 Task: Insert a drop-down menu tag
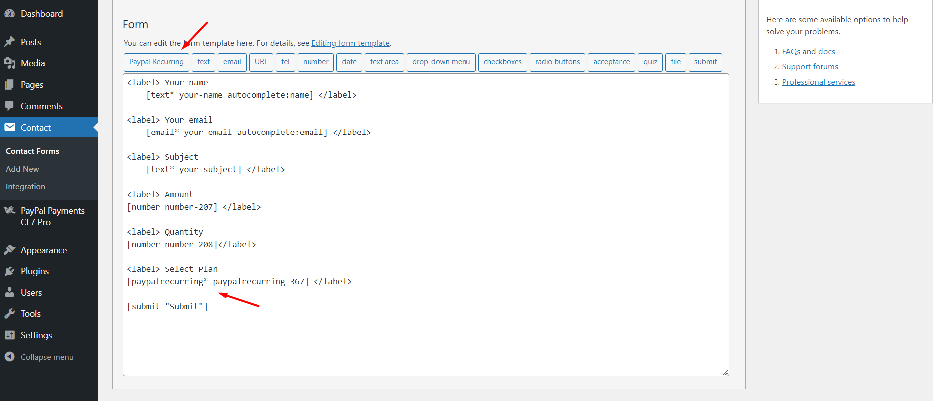point(441,62)
